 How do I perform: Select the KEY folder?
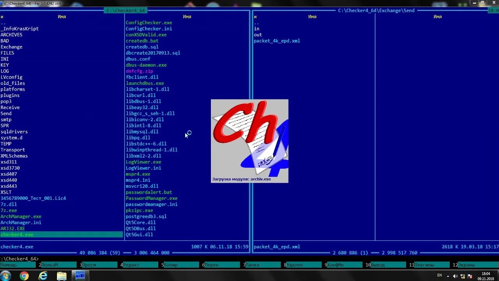point(5,65)
